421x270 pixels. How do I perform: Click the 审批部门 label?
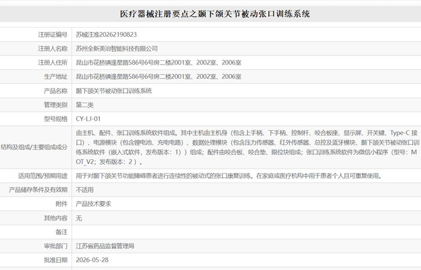55,246
